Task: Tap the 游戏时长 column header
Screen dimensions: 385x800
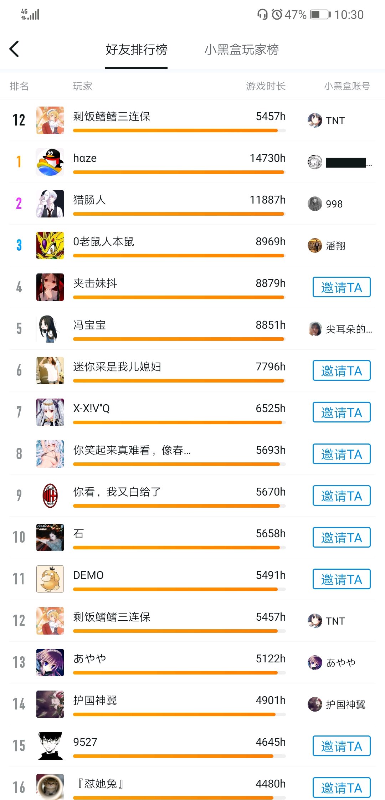Action: click(x=266, y=86)
